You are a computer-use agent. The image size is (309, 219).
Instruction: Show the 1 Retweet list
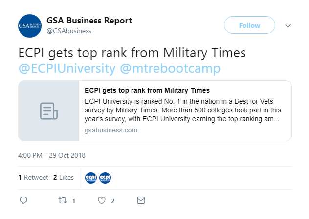[33, 177]
